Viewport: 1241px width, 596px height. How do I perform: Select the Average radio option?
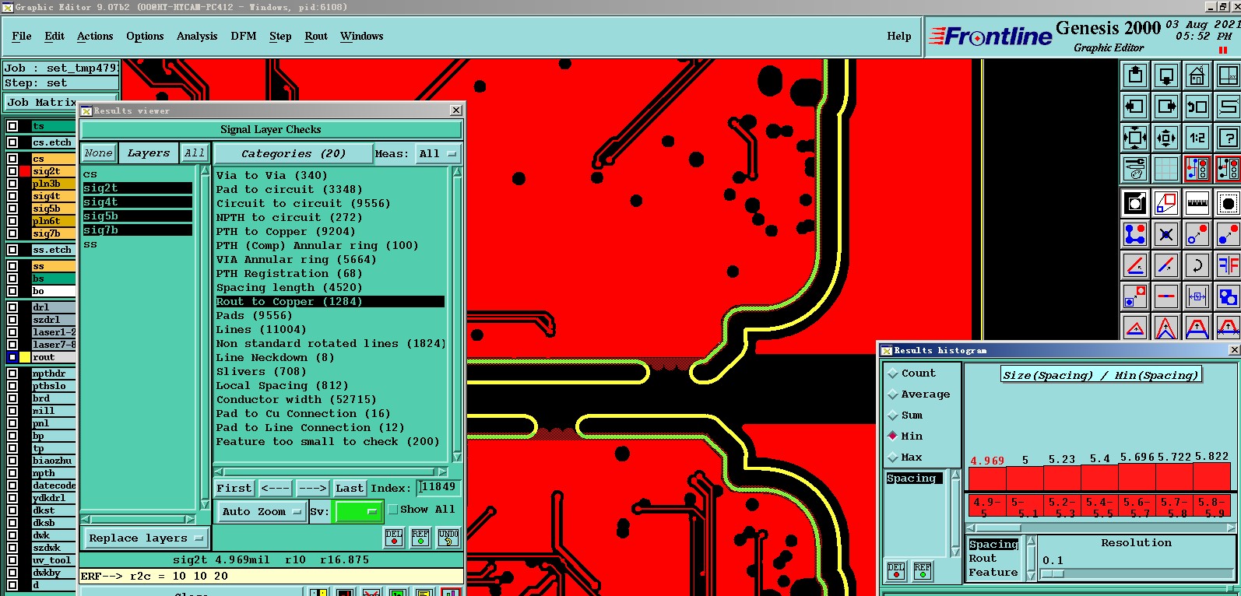[893, 394]
